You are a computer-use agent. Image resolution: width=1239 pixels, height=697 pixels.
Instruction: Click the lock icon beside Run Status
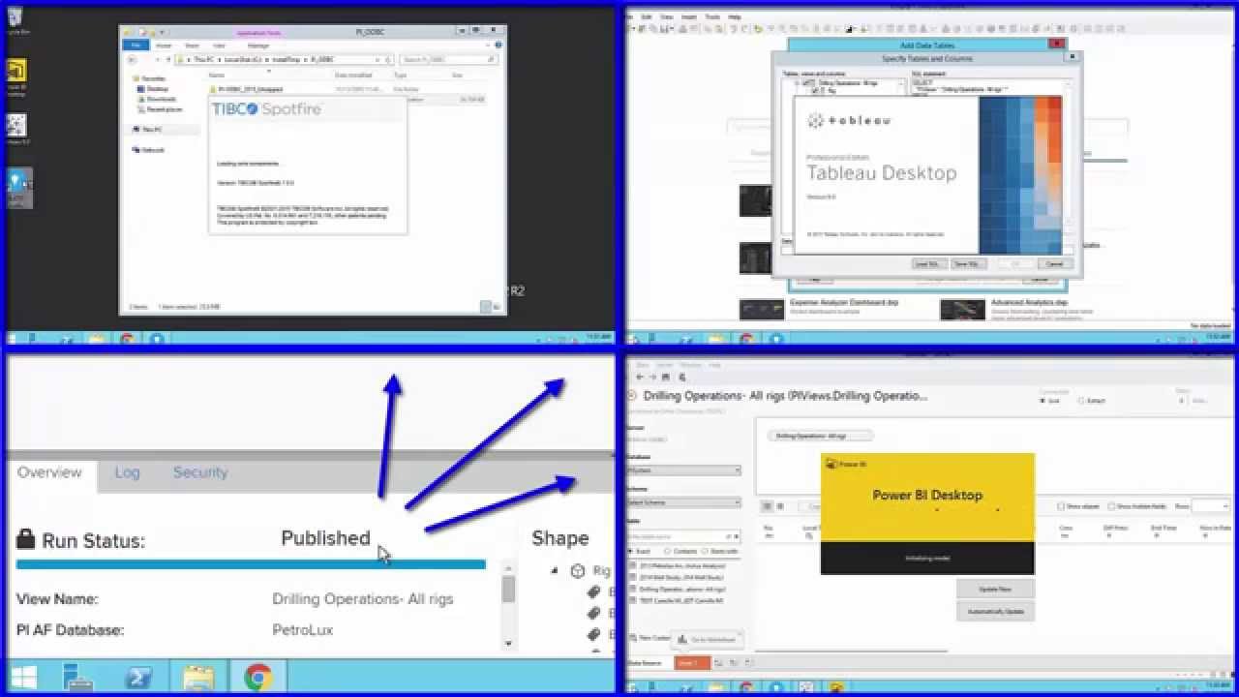tap(26, 539)
